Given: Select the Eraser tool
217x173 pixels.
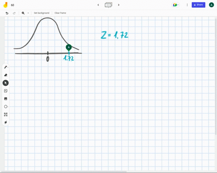Looking at the screenshot, I should coord(6,75).
